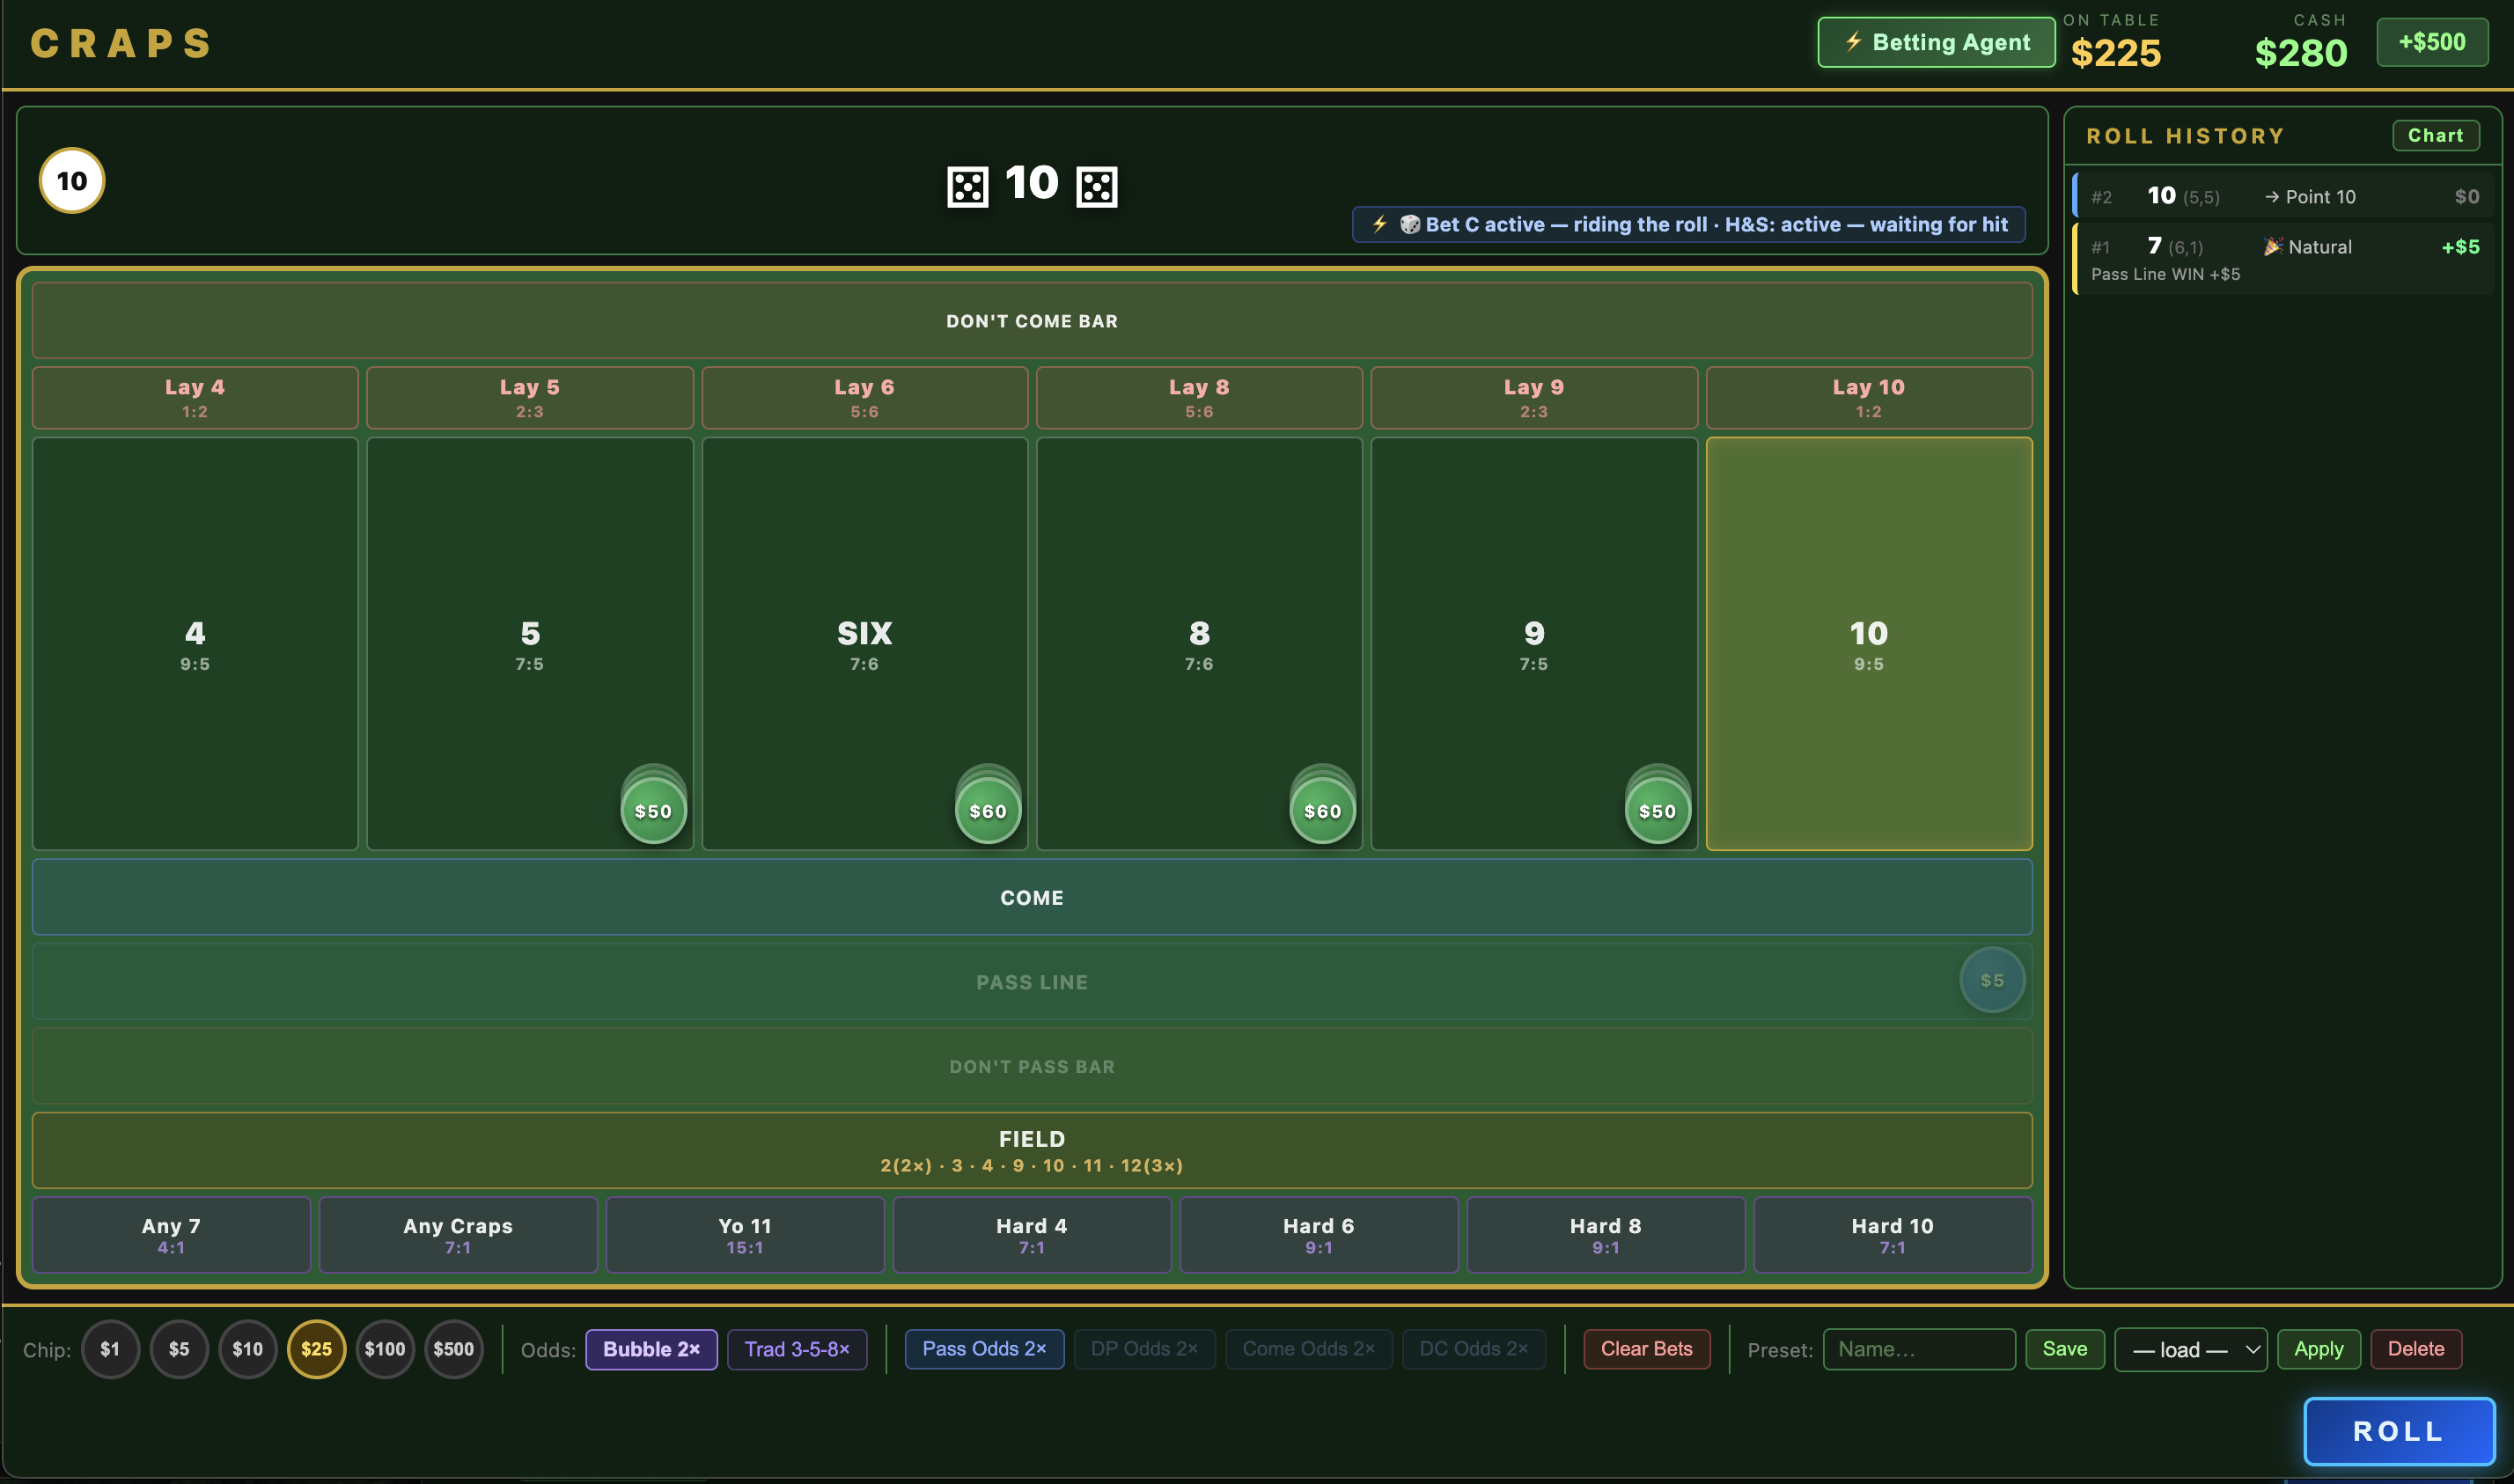Select the $1 chip
The image size is (2514, 1484).
click(x=110, y=1349)
